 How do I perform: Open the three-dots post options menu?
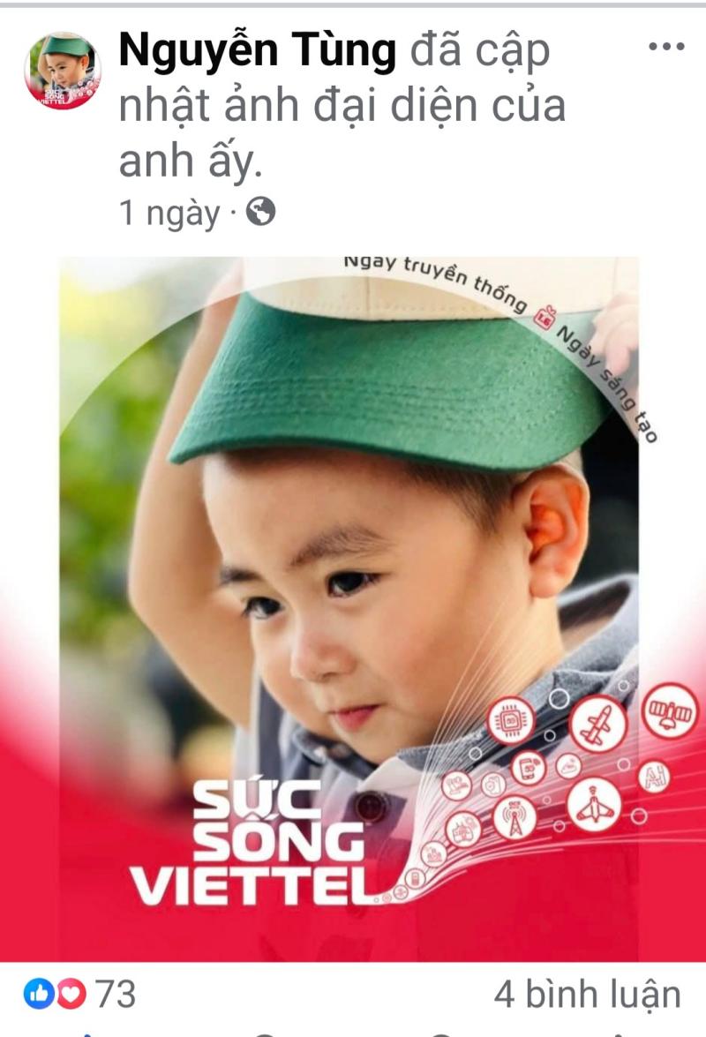pos(665,46)
